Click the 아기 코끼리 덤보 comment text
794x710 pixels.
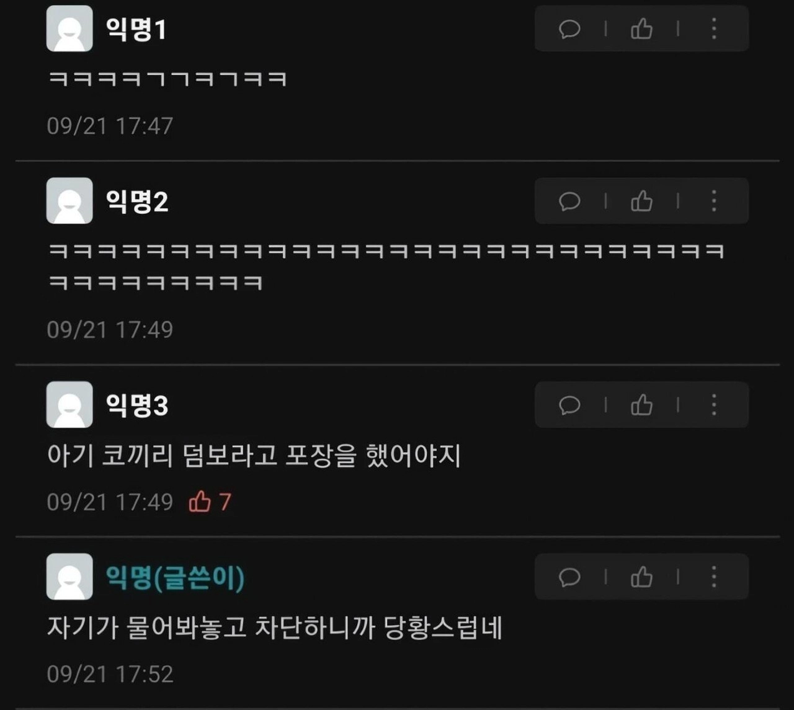[x=254, y=456]
